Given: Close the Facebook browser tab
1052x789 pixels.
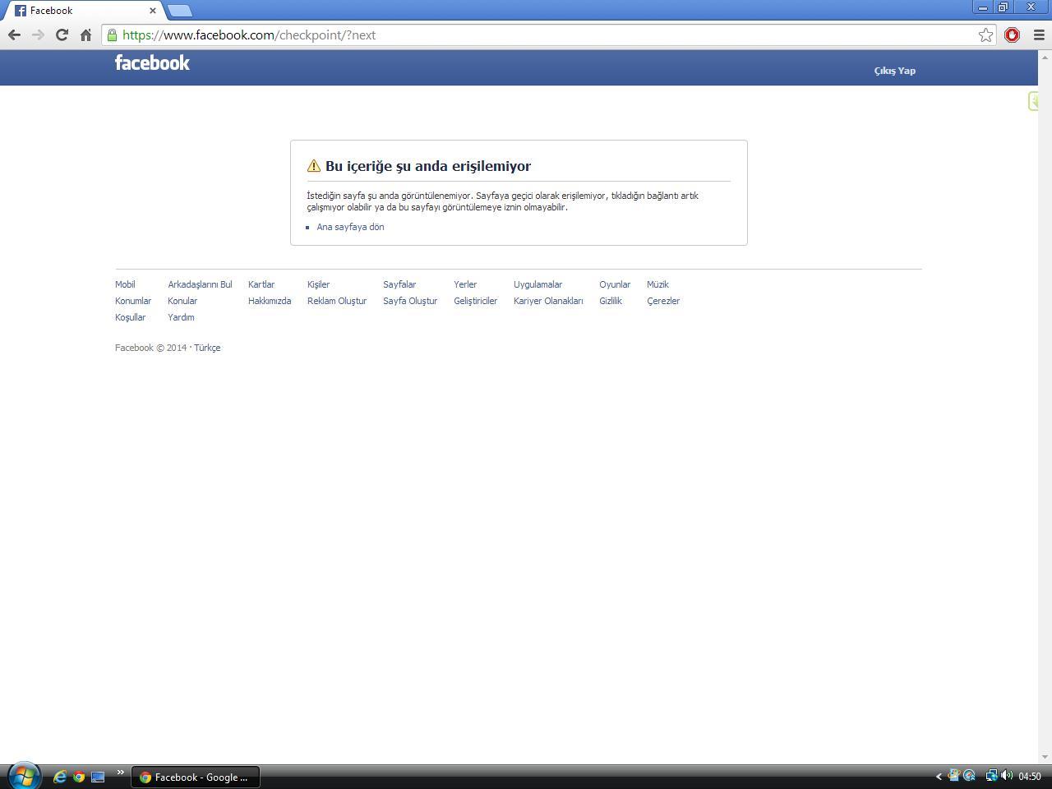Looking at the screenshot, I should pos(152,11).
